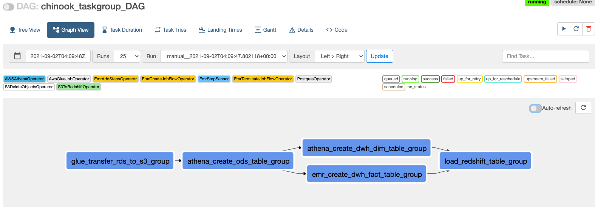Toggle the DAG pause switch
This screenshot has width=595, height=207.
(x=8, y=7)
